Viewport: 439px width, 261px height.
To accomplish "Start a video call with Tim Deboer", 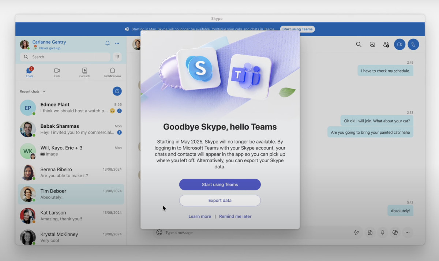I will point(399,44).
